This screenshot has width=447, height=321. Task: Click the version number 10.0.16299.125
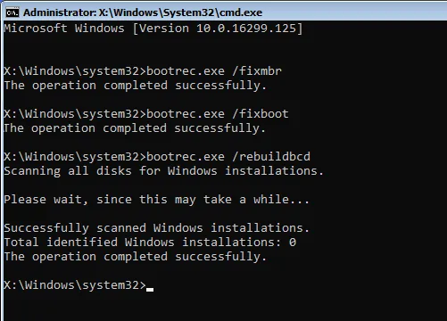tap(246, 29)
